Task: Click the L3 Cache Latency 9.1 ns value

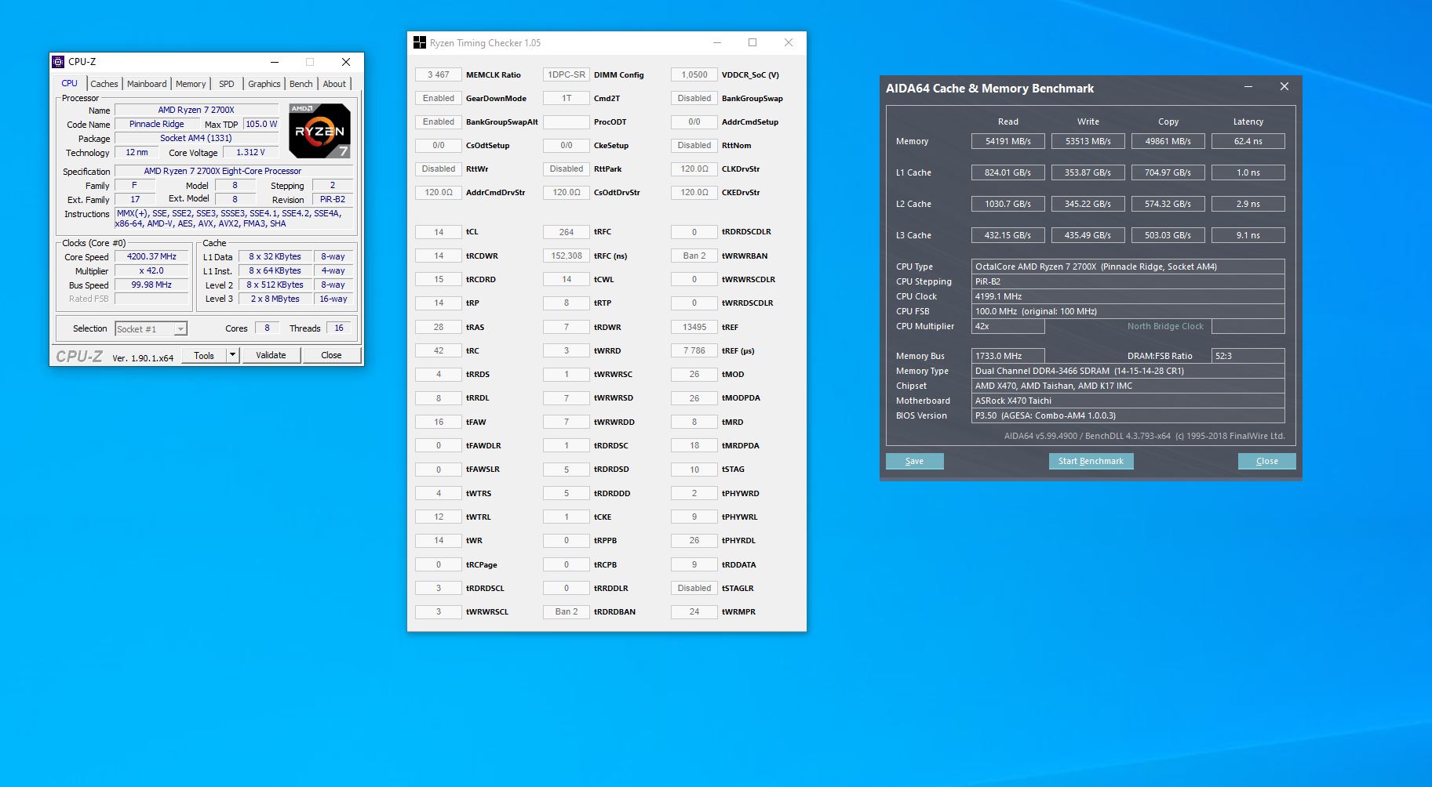Action: tap(1248, 235)
